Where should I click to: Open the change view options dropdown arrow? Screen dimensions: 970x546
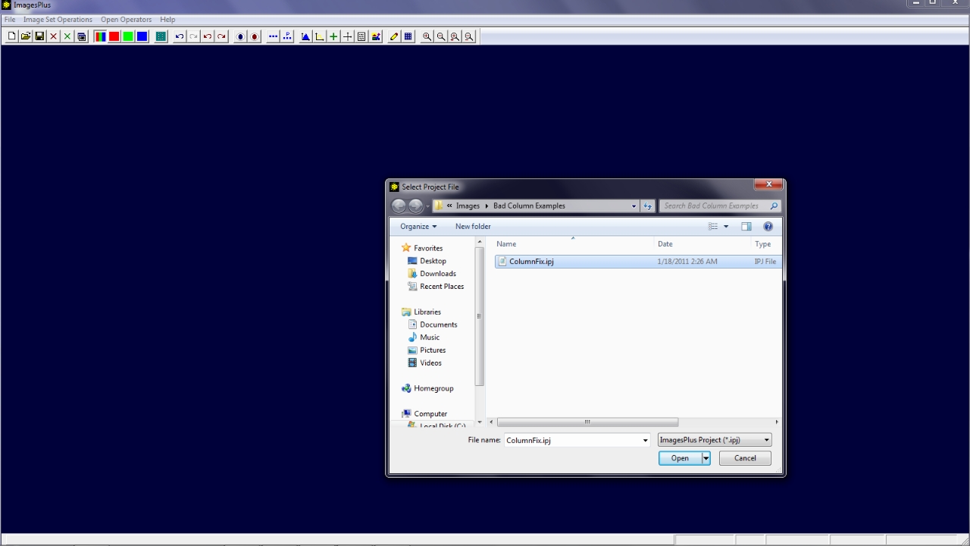[726, 227]
